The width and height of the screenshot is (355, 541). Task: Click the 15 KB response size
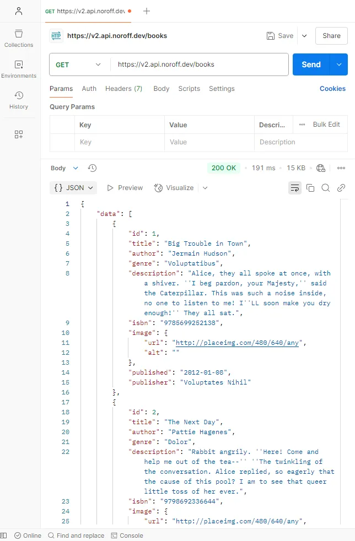point(296,168)
